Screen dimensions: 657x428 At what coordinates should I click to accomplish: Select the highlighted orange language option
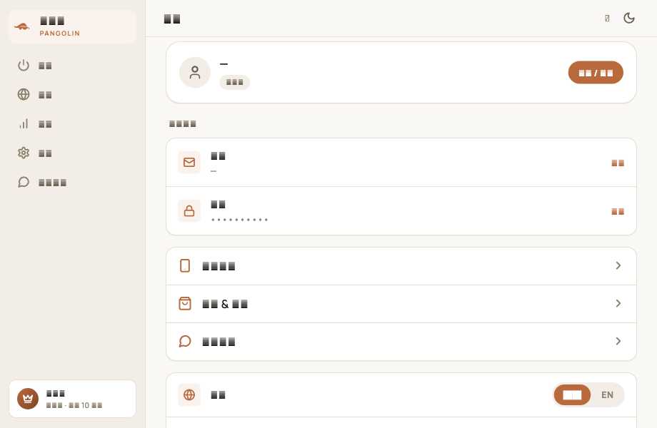(572, 395)
